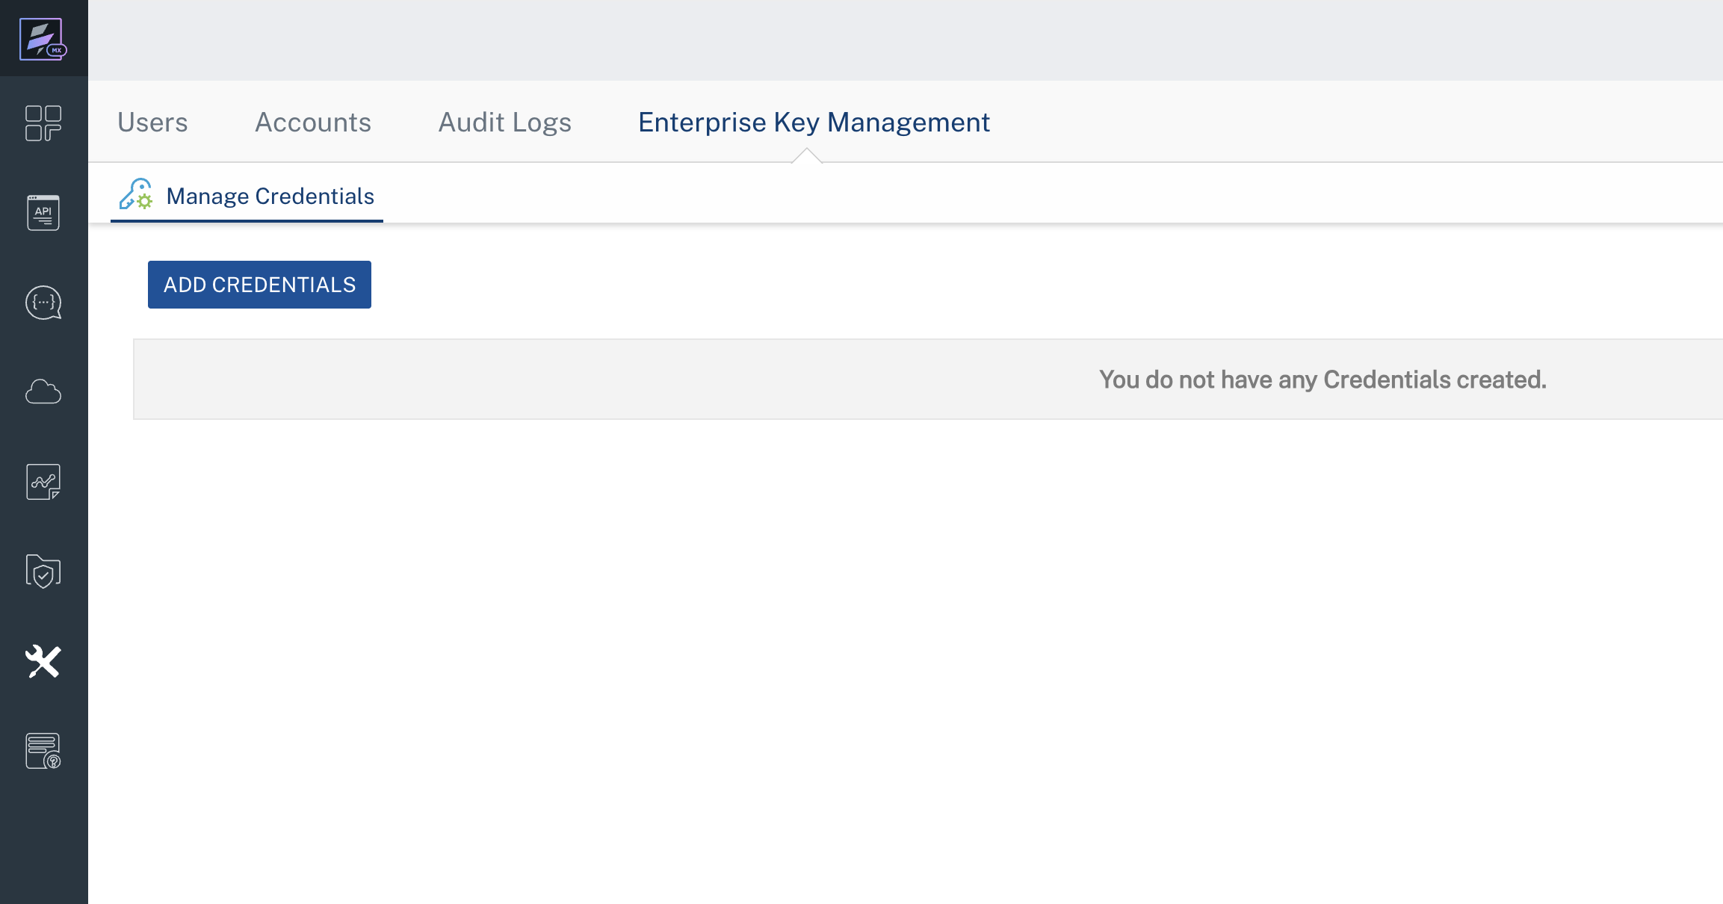Switch to the Accounts tab
1723x904 pixels.
[x=313, y=123]
